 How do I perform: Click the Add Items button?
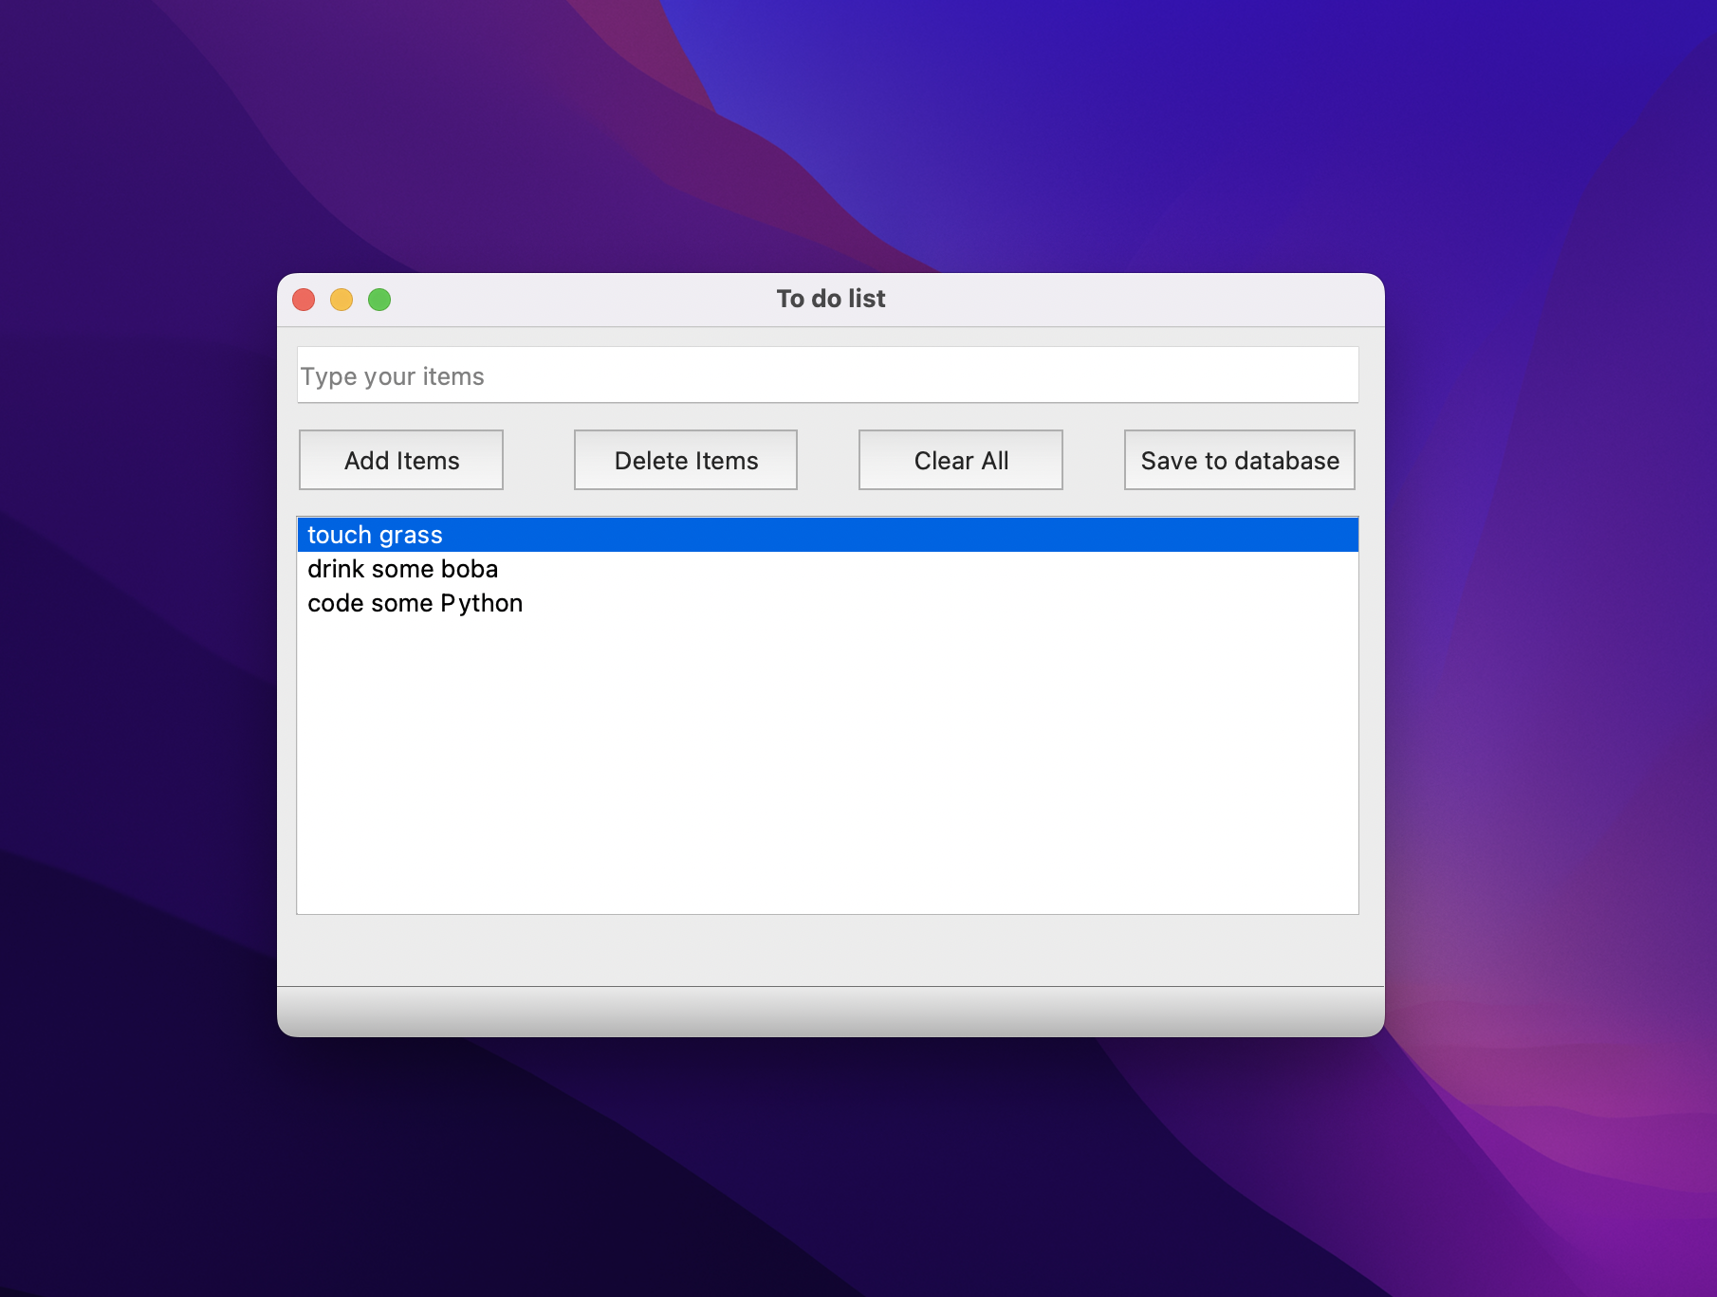(x=401, y=461)
